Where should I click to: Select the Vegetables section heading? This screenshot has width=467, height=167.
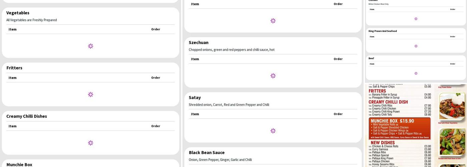(18, 13)
